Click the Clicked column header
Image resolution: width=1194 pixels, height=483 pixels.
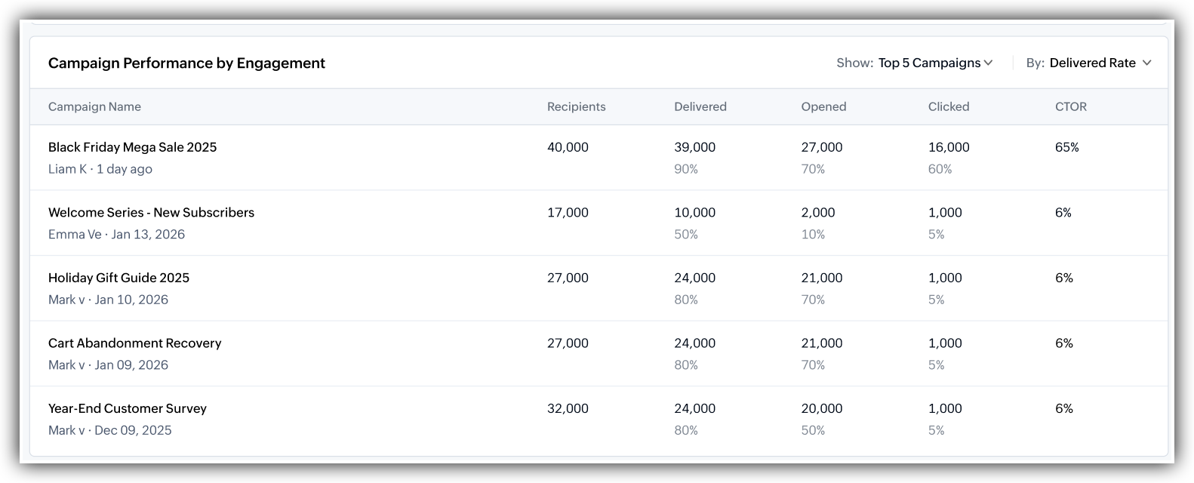tap(949, 106)
